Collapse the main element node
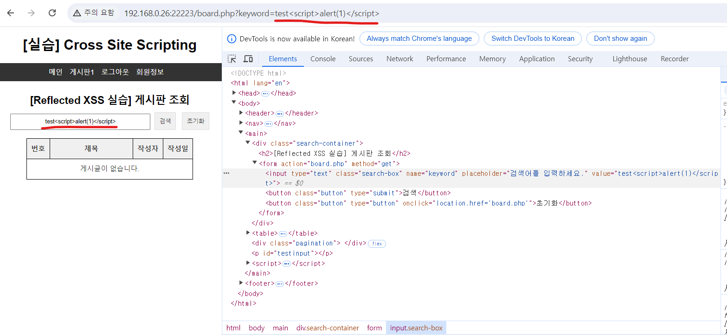The width and height of the screenshot is (727, 335). point(241,133)
